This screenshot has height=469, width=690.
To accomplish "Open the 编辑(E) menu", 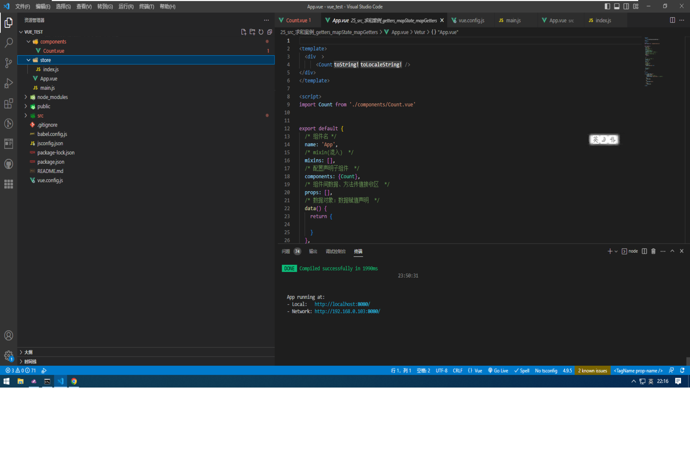I will click(43, 6).
